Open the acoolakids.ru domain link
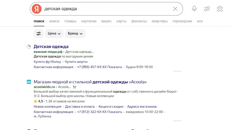The height and width of the screenshot is (130, 232). coord(44,87)
